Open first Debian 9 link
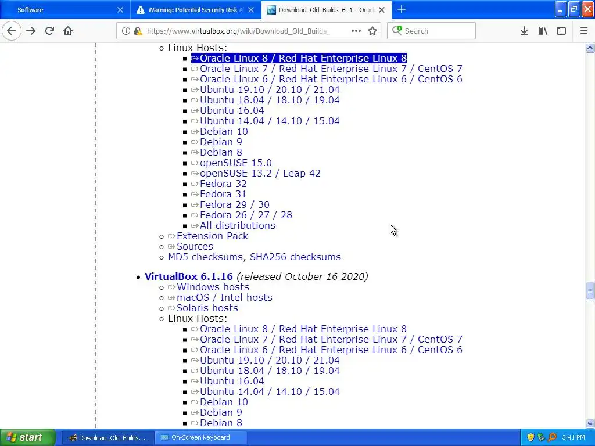This screenshot has width=595, height=446. (x=221, y=142)
